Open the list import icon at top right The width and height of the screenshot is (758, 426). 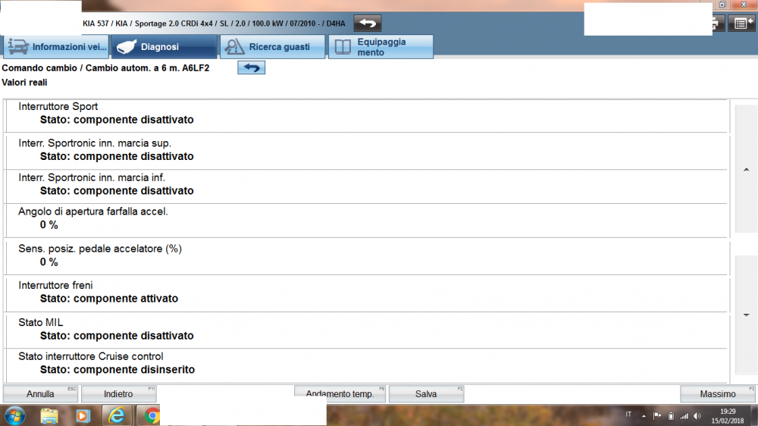coord(741,23)
